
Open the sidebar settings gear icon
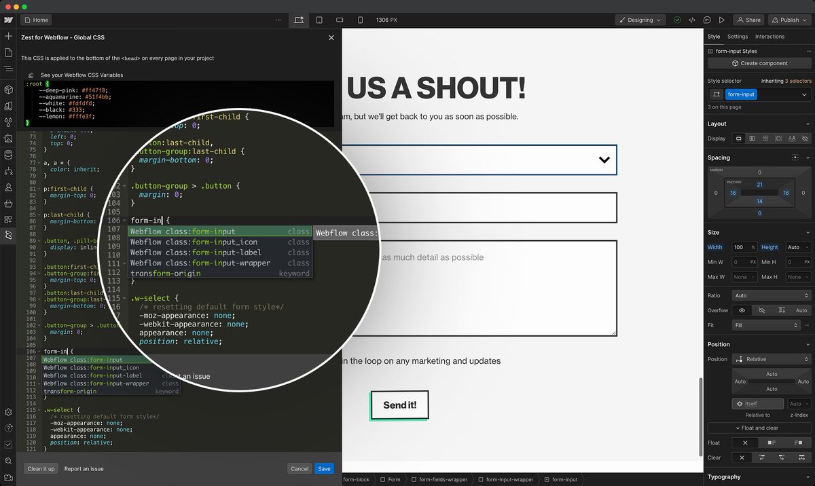pyautogui.click(x=8, y=412)
